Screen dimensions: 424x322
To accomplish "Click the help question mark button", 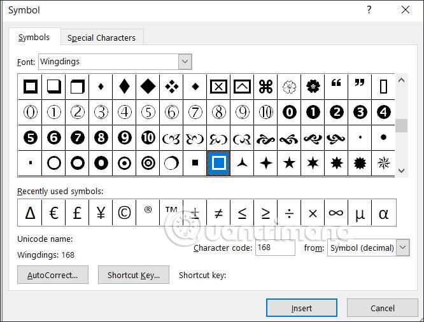I will pyautogui.click(x=369, y=10).
